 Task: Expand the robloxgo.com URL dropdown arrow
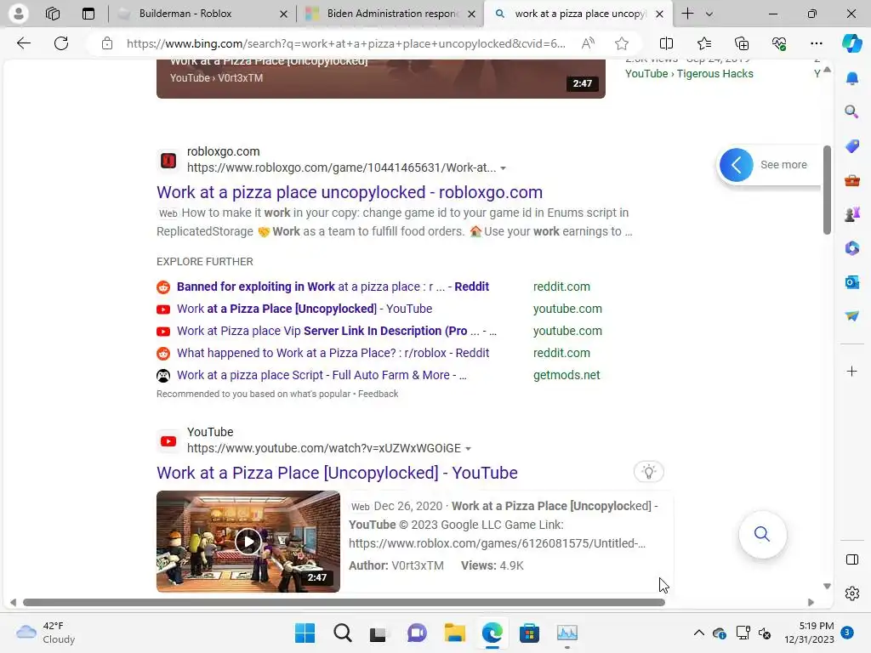click(x=504, y=168)
